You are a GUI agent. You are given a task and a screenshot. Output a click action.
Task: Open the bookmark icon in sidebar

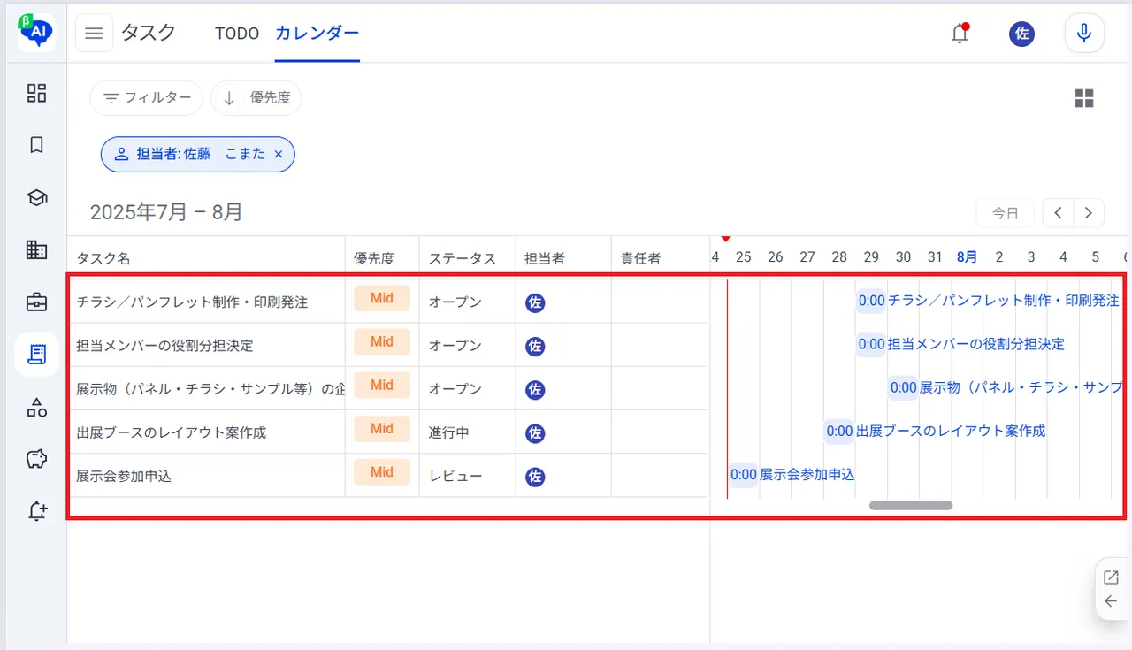coord(36,145)
